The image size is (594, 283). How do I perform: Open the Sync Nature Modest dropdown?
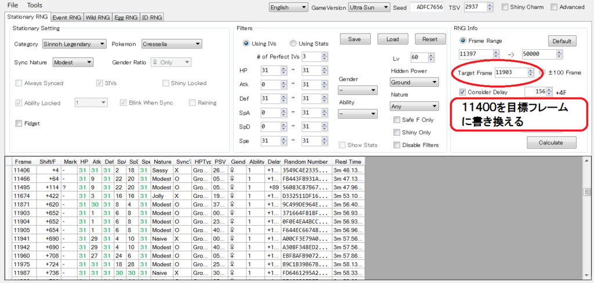(x=73, y=63)
